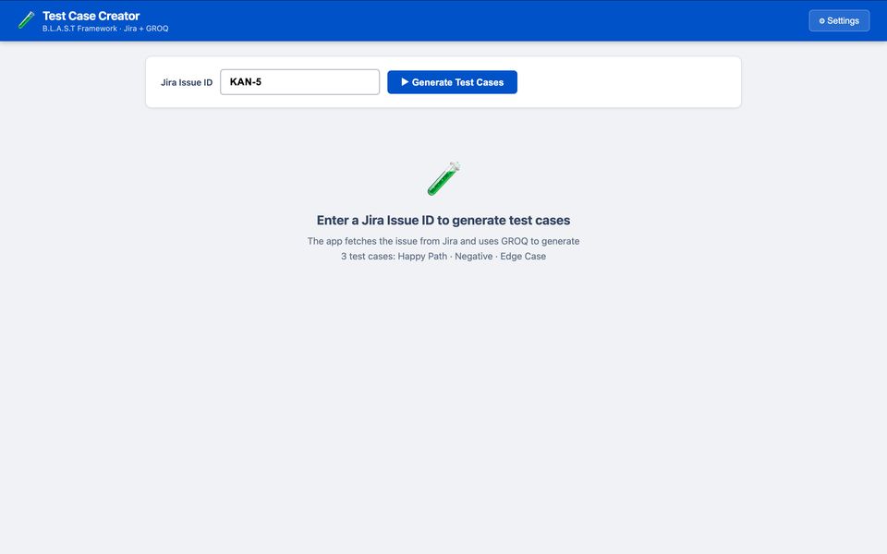Viewport: 887px width, 554px height.
Task: Open the Settings button
Action: tap(839, 21)
